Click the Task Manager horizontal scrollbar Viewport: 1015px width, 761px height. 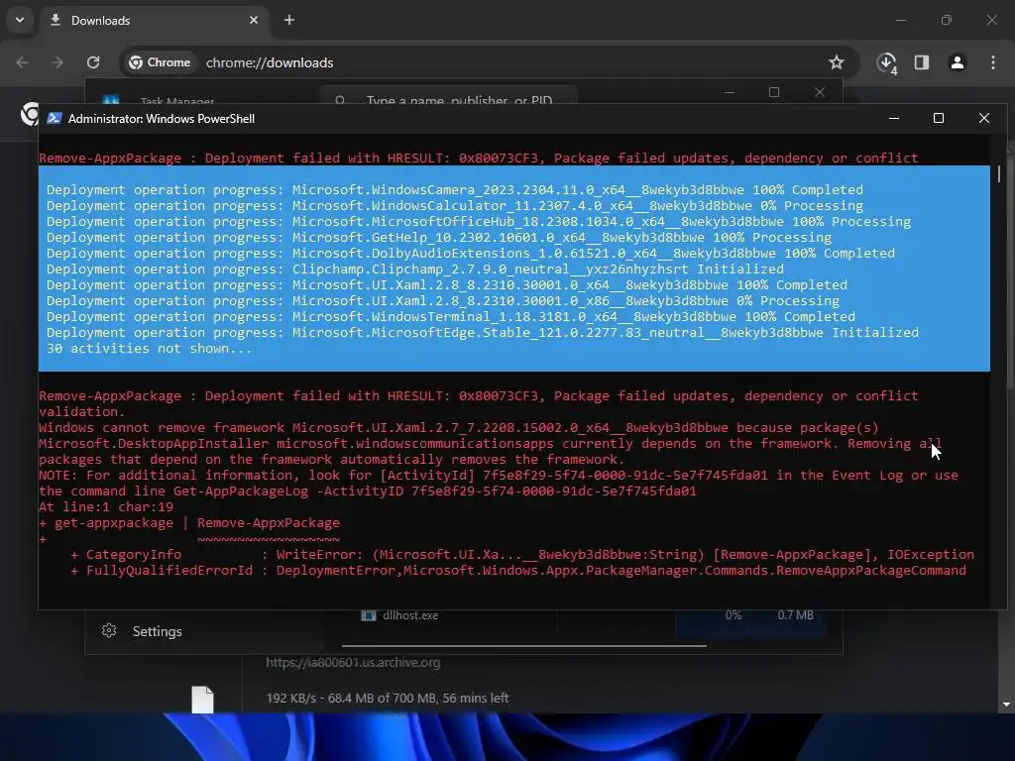click(523, 646)
